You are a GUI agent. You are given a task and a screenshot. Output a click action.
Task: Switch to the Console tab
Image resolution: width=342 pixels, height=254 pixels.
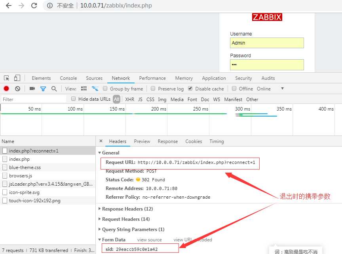[x=68, y=78]
